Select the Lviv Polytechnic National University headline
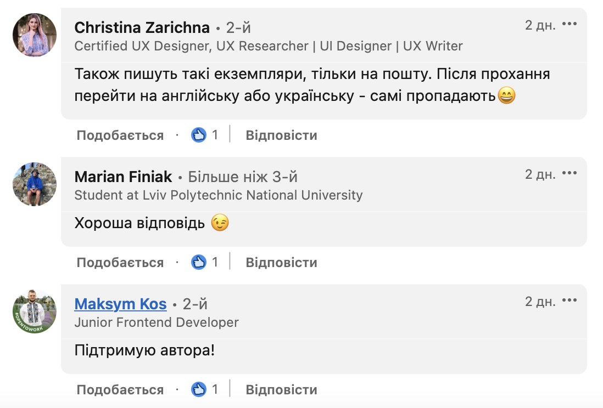Screen dimensions: 603x408 [x=219, y=195]
